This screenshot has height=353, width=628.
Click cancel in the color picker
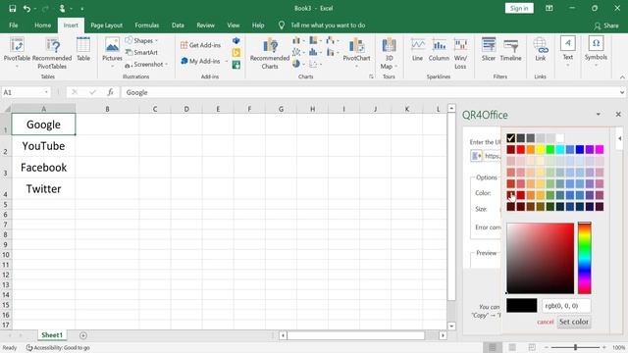point(546,322)
